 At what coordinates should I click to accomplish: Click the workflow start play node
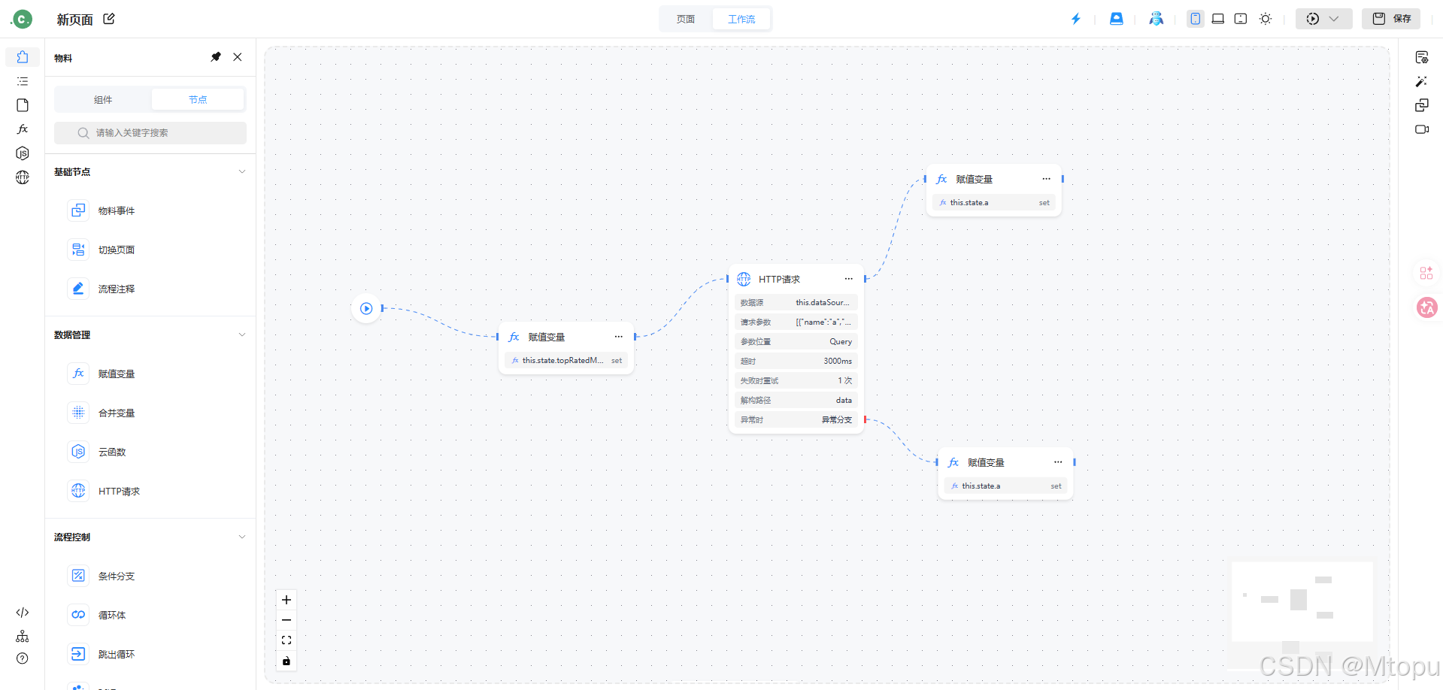[366, 308]
